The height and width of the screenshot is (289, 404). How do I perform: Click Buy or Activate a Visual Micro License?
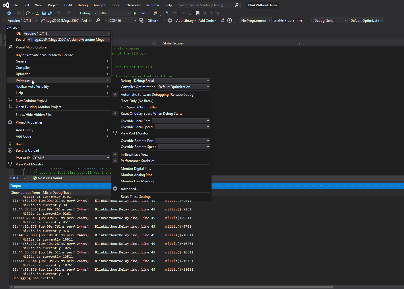tap(59, 55)
